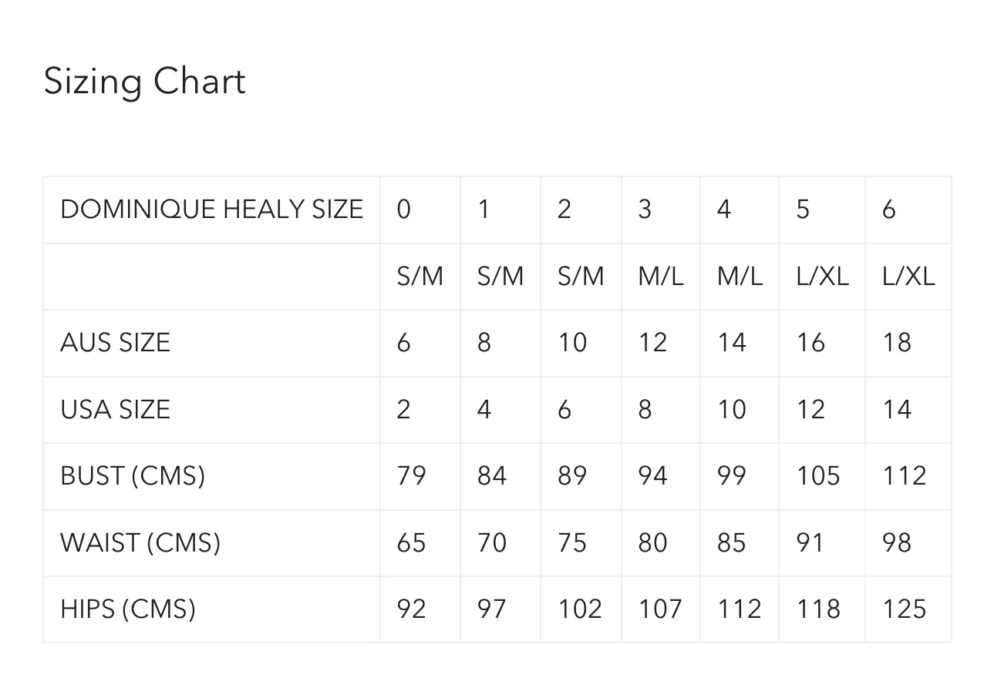Viewport: 1001px width, 698px height.
Task: Select the last L/XL cell
Action: [x=908, y=276]
